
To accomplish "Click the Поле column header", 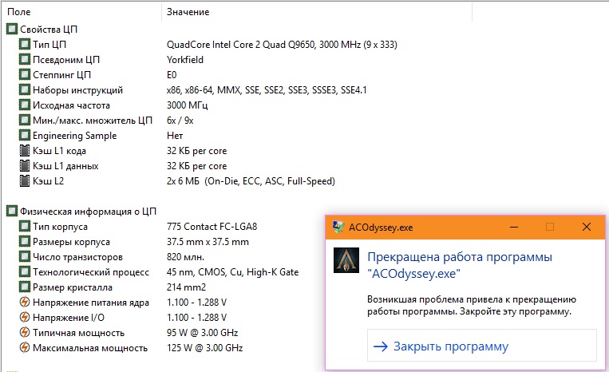I will point(19,12).
